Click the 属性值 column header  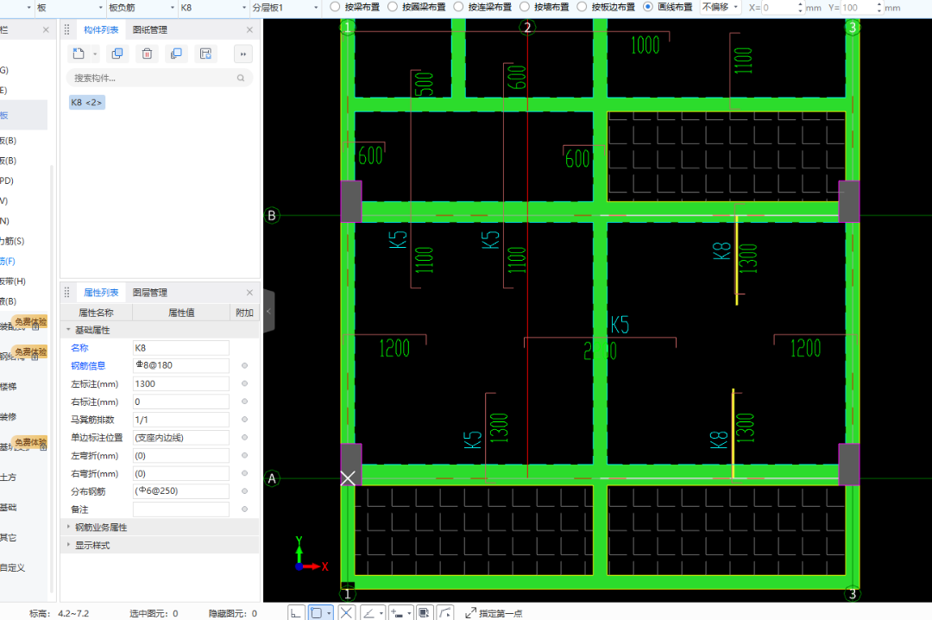coord(180,313)
